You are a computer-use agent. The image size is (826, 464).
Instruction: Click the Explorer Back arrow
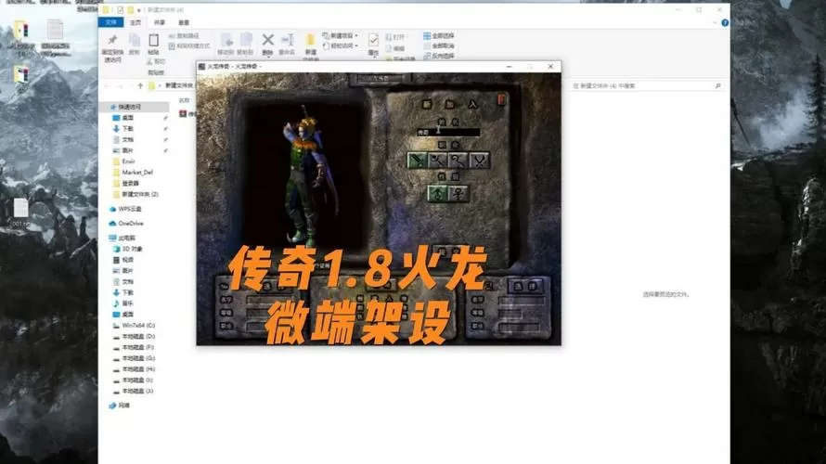[107, 85]
